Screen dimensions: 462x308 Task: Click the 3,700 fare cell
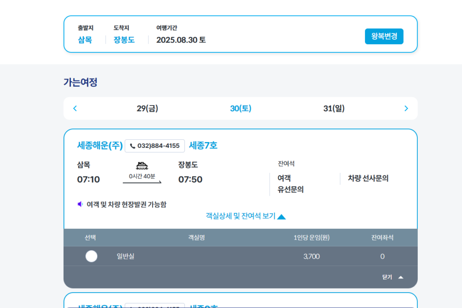[311, 256]
